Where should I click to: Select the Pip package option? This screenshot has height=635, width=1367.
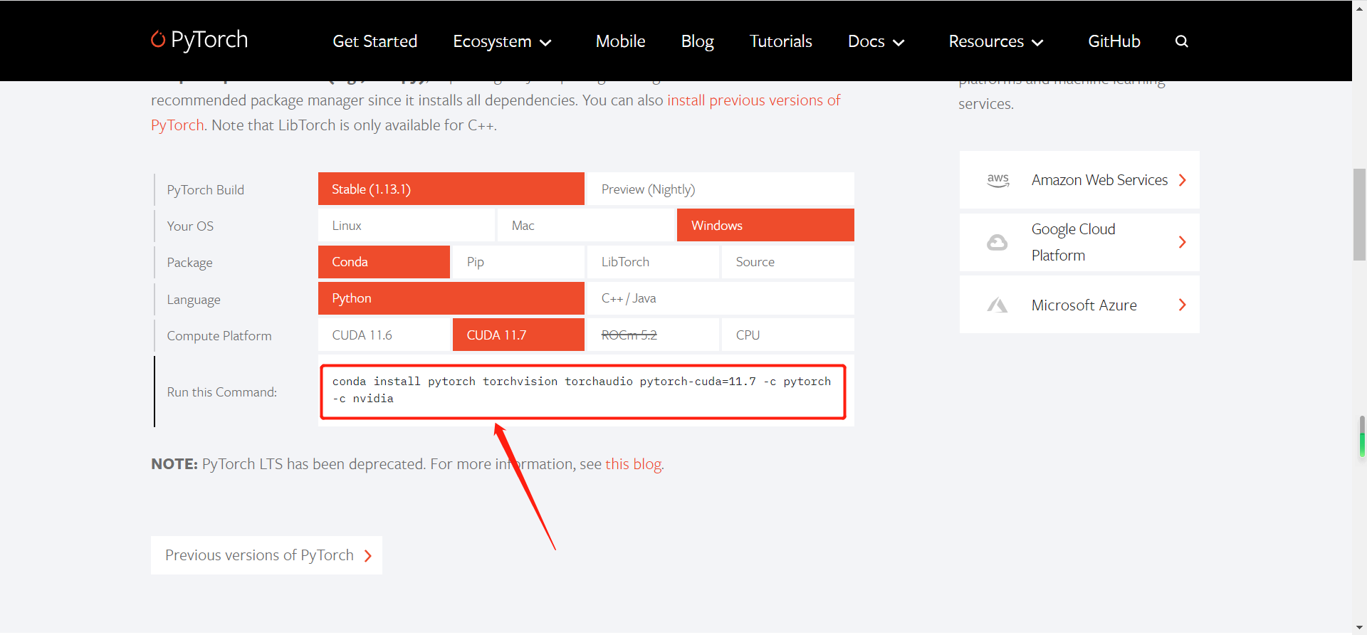pyautogui.click(x=518, y=262)
